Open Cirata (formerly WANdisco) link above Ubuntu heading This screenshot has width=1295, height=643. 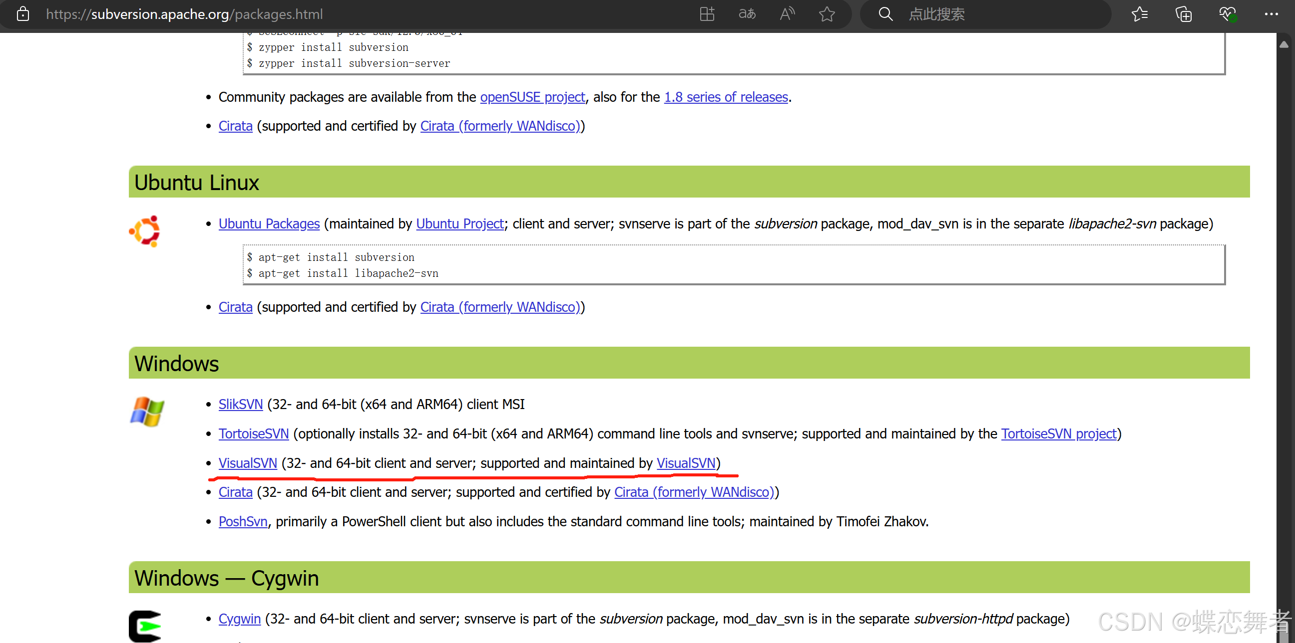(500, 126)
